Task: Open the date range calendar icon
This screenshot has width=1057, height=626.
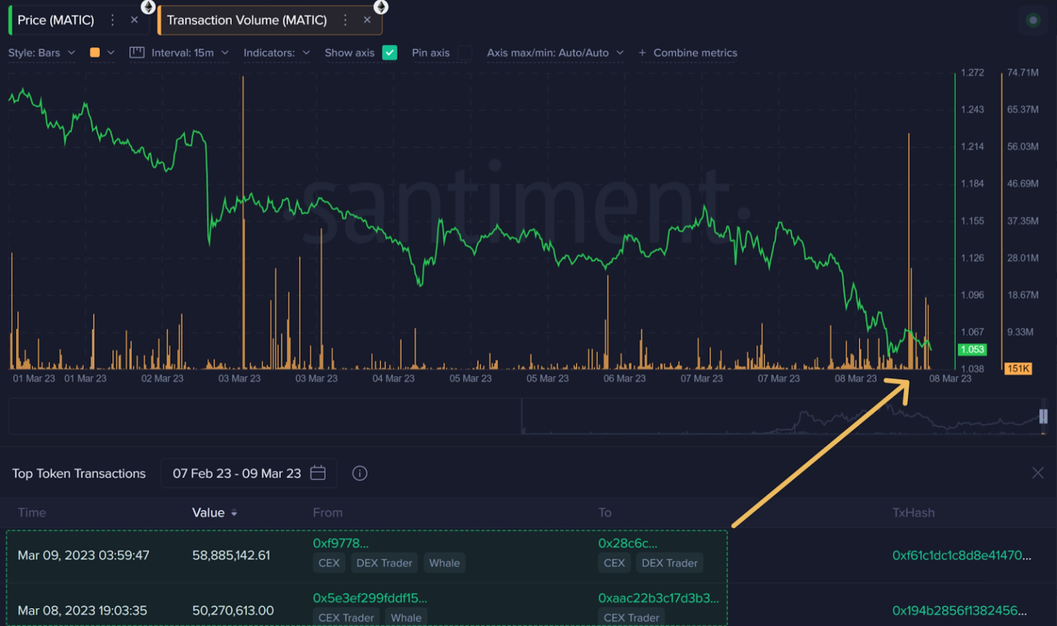Action: (318, 473)
